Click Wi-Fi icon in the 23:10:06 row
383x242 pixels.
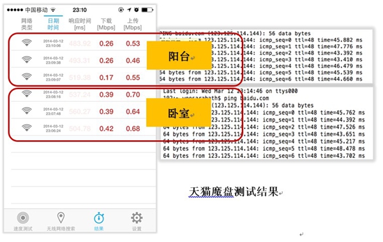(27, 43)
